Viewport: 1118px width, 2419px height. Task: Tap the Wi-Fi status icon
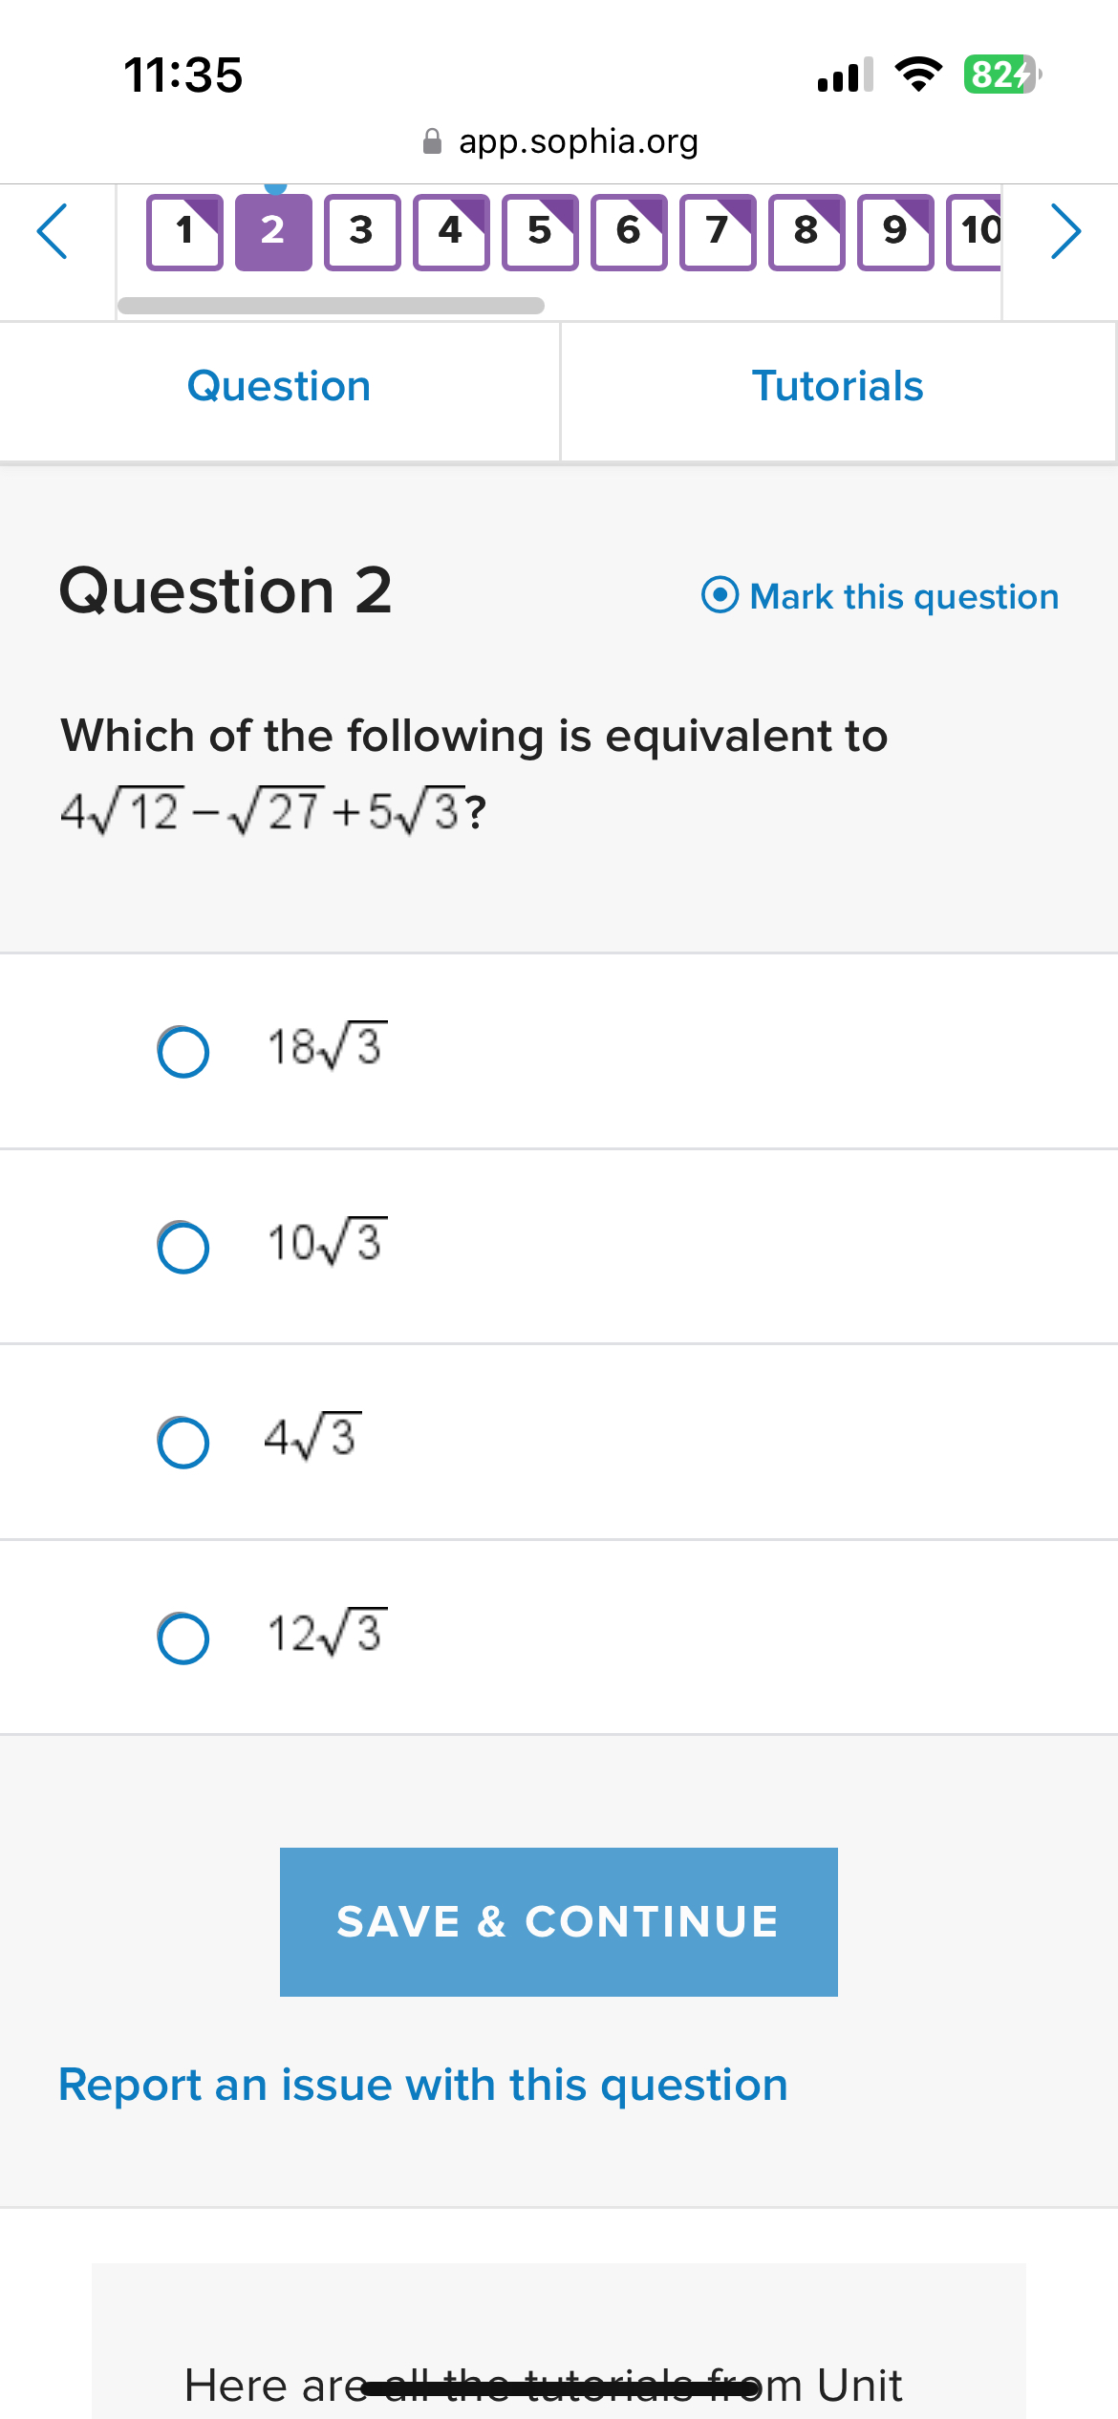coord(916,75)
